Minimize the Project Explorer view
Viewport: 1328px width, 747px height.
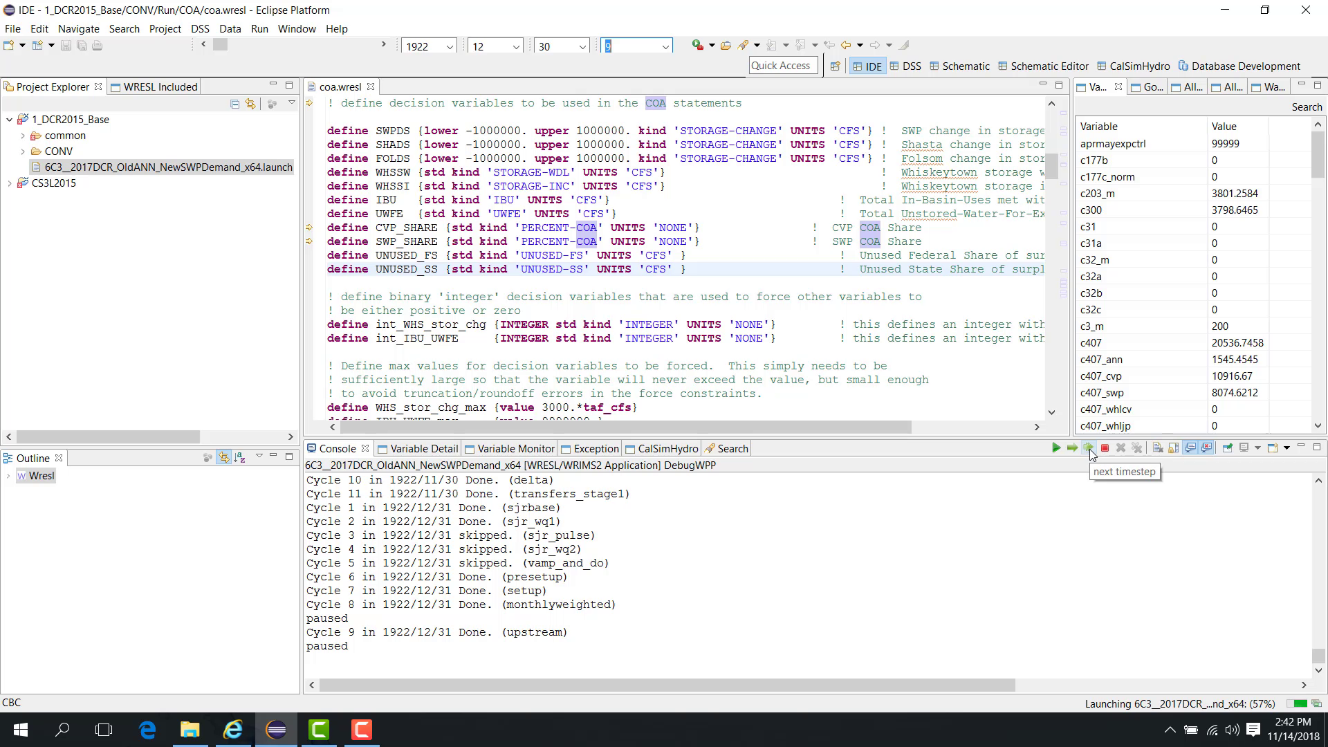[273, 85]
